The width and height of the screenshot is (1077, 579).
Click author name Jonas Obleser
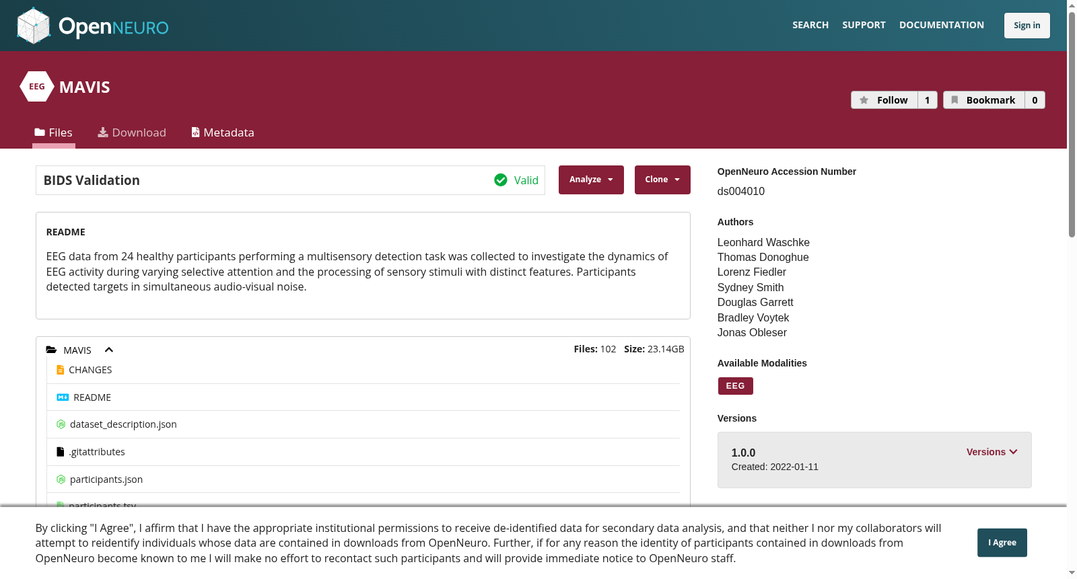point(752,332)
